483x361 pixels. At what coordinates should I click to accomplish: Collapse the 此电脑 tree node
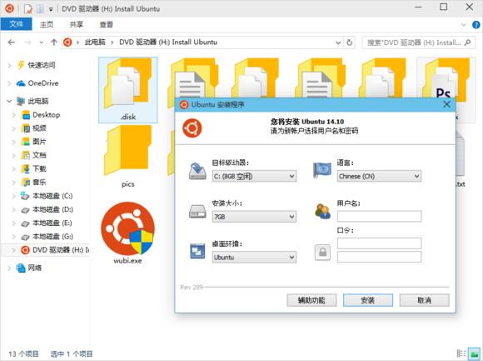click(x=9, y=101)
